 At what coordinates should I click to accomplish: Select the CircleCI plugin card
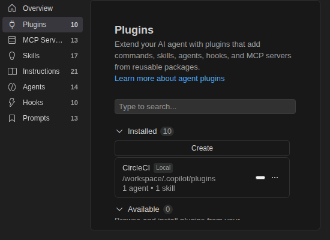click(202, 178)
